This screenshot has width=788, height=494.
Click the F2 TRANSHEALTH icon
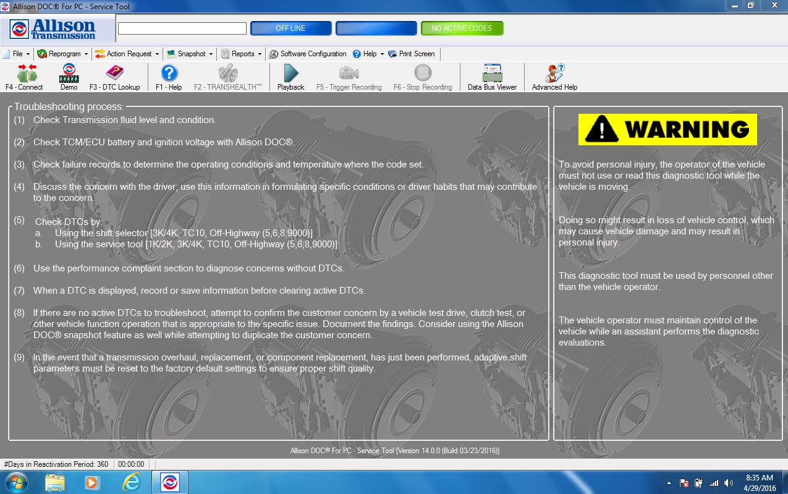(228, 73)
